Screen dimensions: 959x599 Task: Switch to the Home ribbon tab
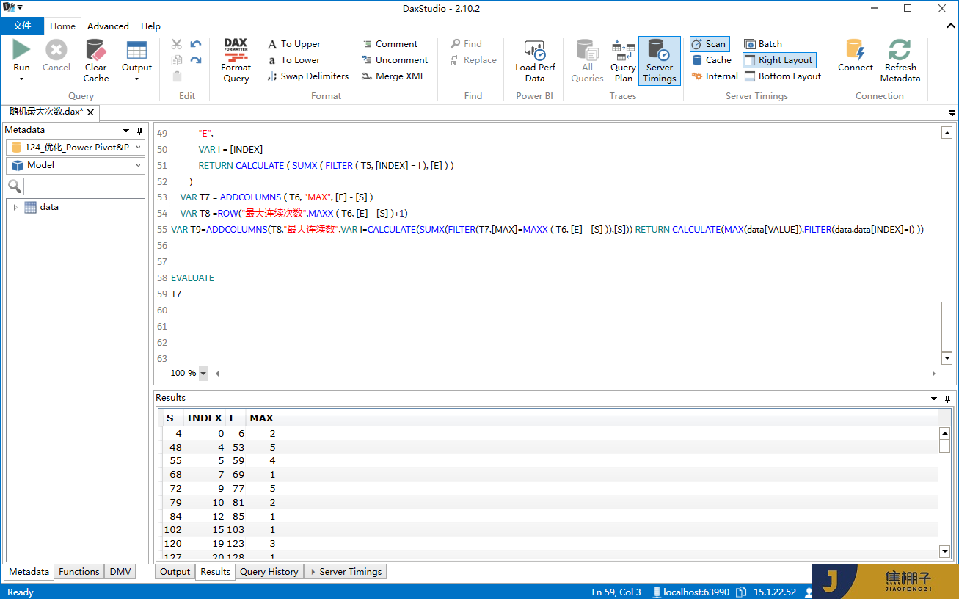62,26
